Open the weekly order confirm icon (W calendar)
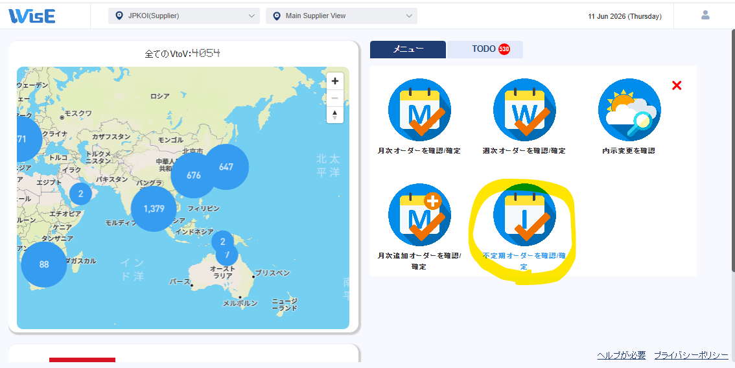 point(524,109)
